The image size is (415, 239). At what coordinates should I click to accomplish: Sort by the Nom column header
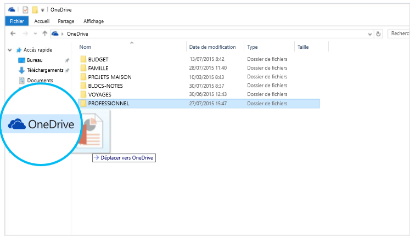85,47
